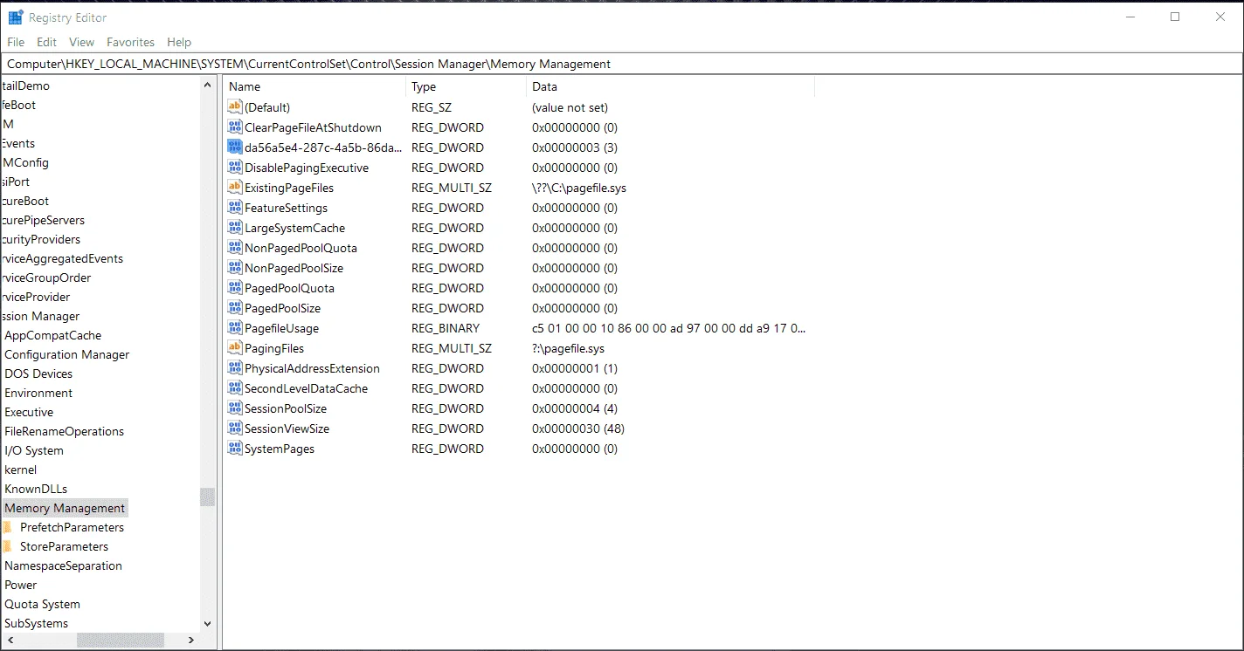Click the PagefileUsage binary value icon

(x=234, y=328)
